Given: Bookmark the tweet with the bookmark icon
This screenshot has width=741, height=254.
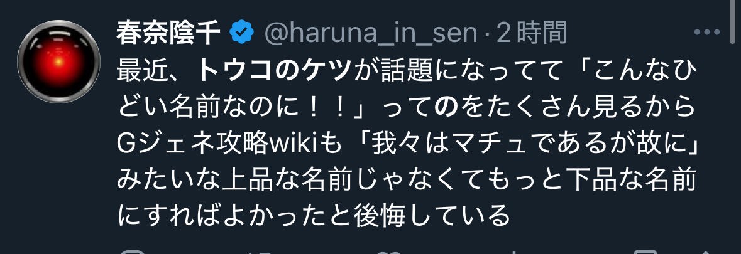Looking at the screenshot, I should tap(645, 251).
